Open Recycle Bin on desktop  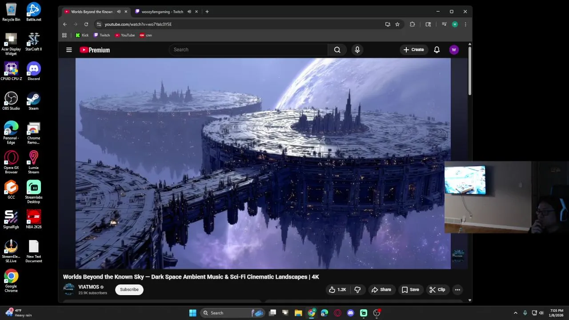(11, 12)
